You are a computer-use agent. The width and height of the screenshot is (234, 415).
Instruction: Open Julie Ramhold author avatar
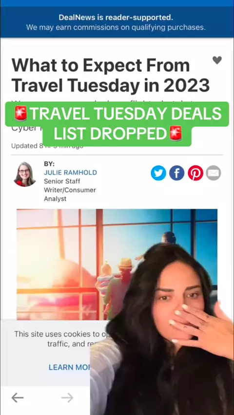pyautogui.click(x=24, y=174)
